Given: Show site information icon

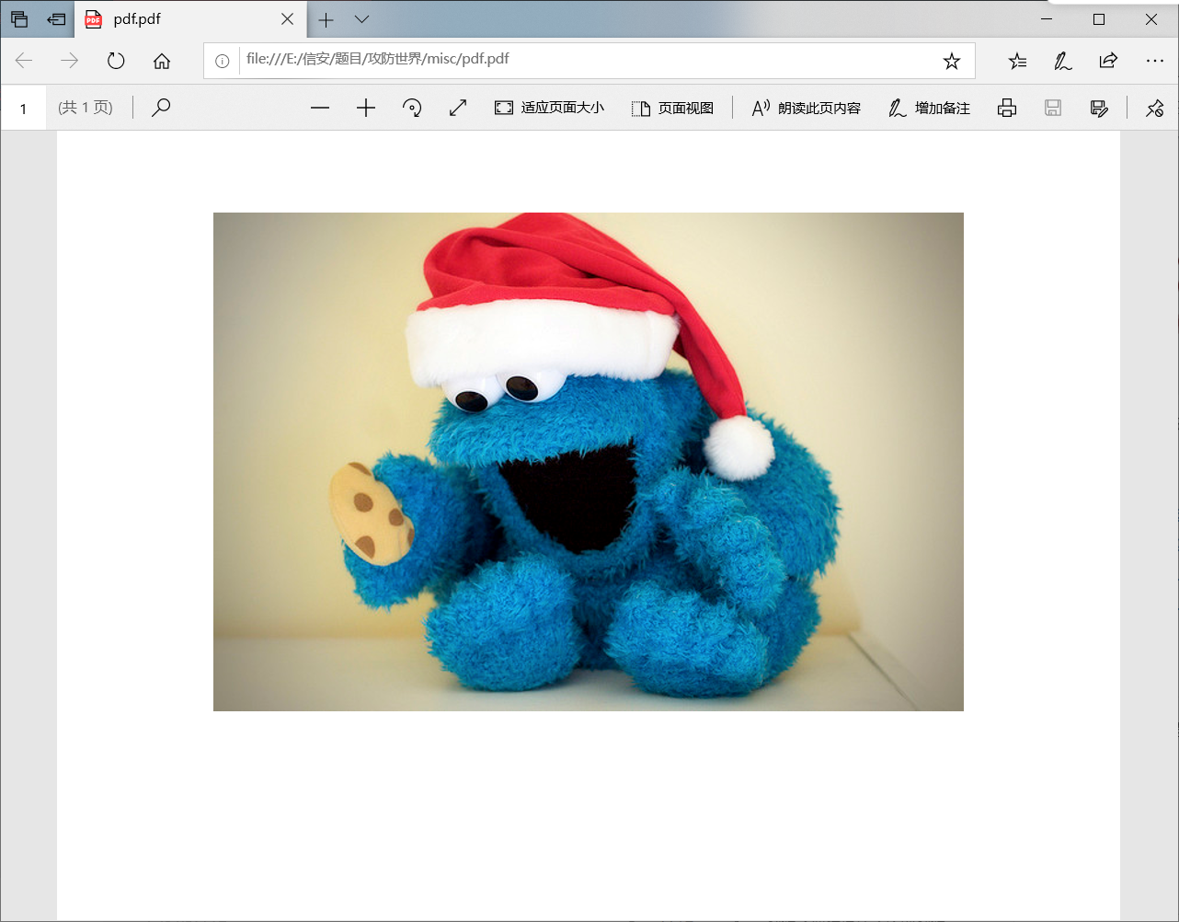Looking at the screenshot, I should pyautogui.click(x=222, y=61).
